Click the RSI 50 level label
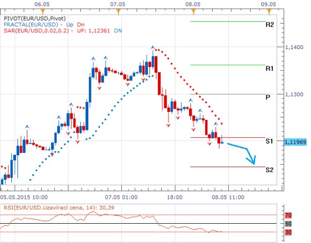This screenshot has width=311, height=243. [288, 224]
